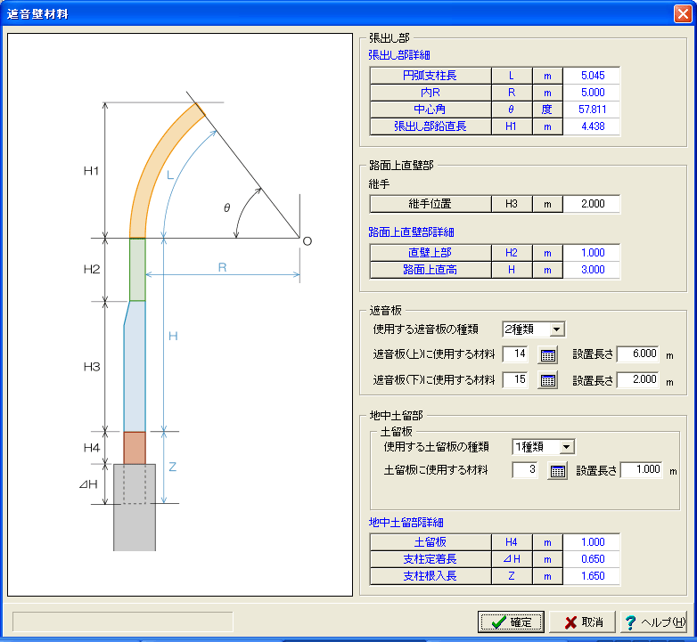Select the 支柱定着長 value 0.650
The width and height of the screenshot is (697, 642).
[592, 559]
